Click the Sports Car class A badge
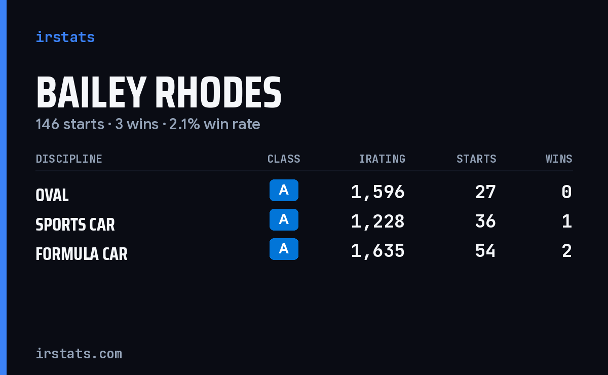 (284, 219)
